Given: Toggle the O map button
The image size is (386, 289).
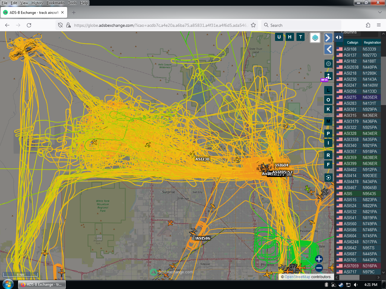Looking at the screenshot, I should coord(328,100).
